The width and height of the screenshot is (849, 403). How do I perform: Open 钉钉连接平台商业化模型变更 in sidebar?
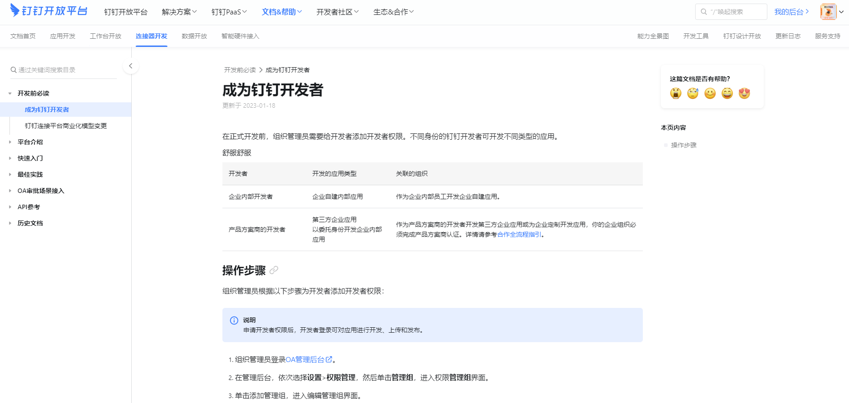coord(66,126)
